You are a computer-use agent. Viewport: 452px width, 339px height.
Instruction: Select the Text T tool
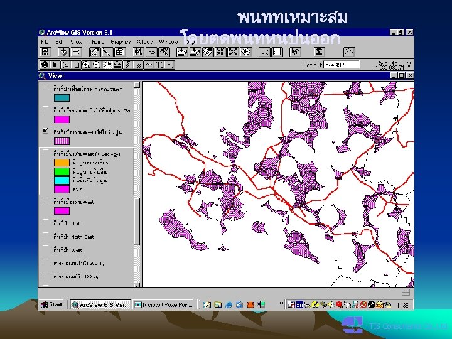coord(159,65)
